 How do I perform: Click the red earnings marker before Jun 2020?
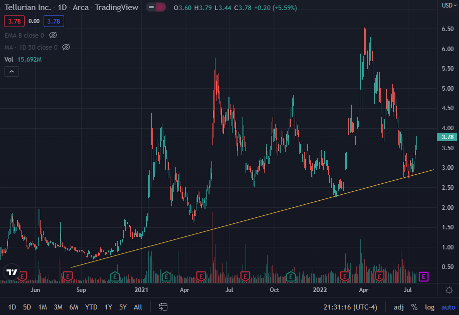(x=22, y=276)
